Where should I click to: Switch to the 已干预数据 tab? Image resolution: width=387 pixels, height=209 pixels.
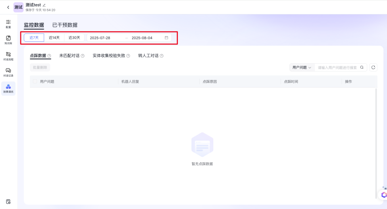[x=65, y=25]
